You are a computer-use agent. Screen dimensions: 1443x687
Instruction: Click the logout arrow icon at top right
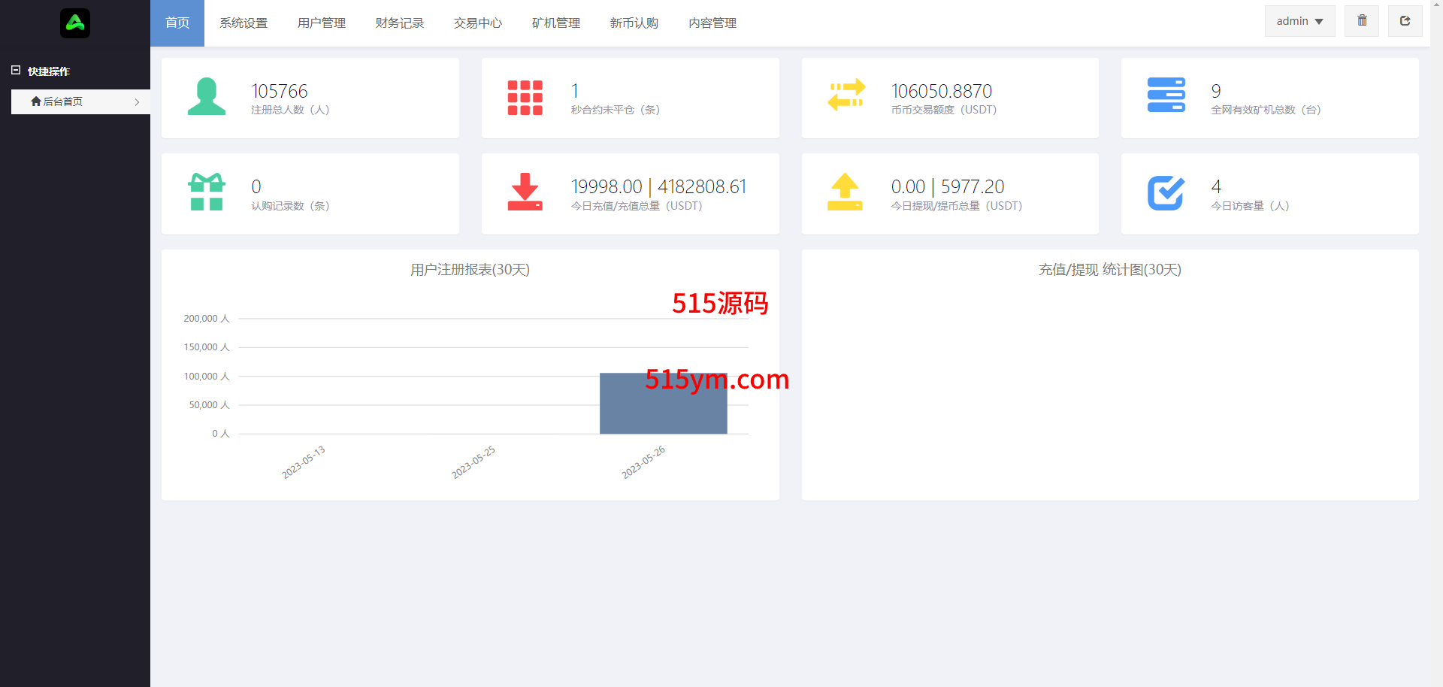[1404, 21]
